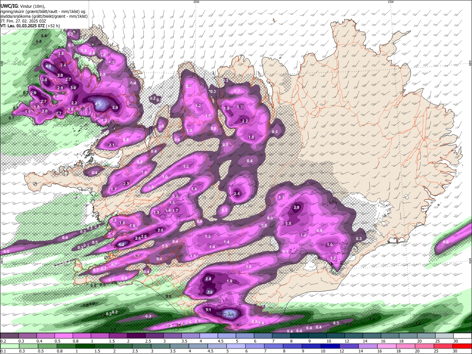Click the '2.0' precipitation value on the map
Screen dimensions: 472x354
click(45, 111)
